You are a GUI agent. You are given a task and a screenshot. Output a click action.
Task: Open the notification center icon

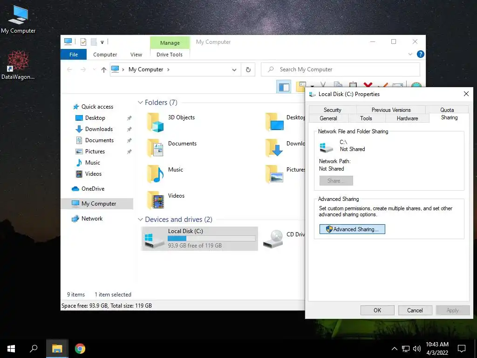point(462,349)
